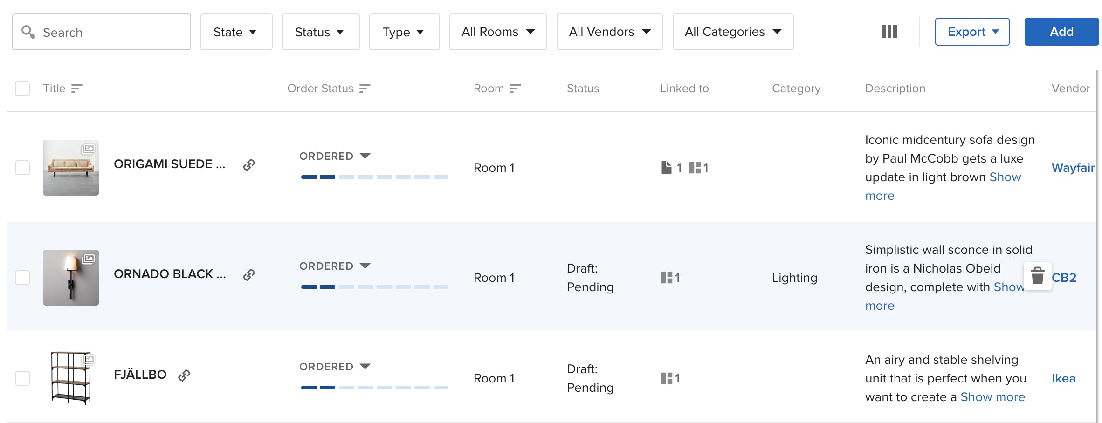Viewport: 1102px width, 423px height.
Task: Sort by Title using the sort icon
Action: point(76,89)
